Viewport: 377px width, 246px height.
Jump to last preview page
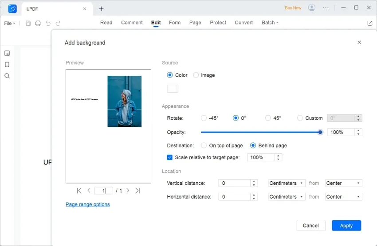click(x=137, y=191)
